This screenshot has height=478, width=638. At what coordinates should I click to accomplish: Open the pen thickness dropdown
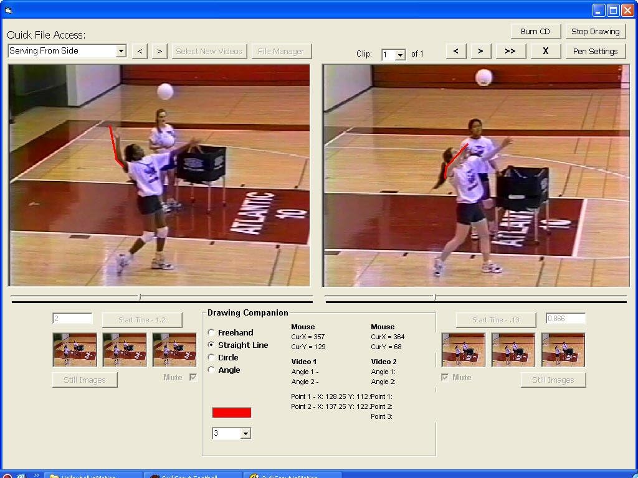[x=245, y=433]
